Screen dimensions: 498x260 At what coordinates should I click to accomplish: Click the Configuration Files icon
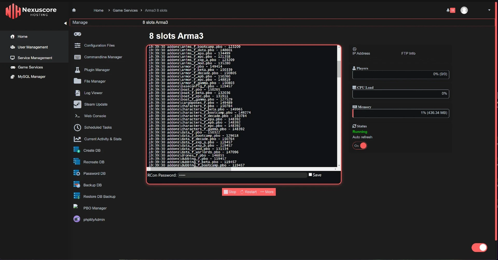tap(77, 45)
